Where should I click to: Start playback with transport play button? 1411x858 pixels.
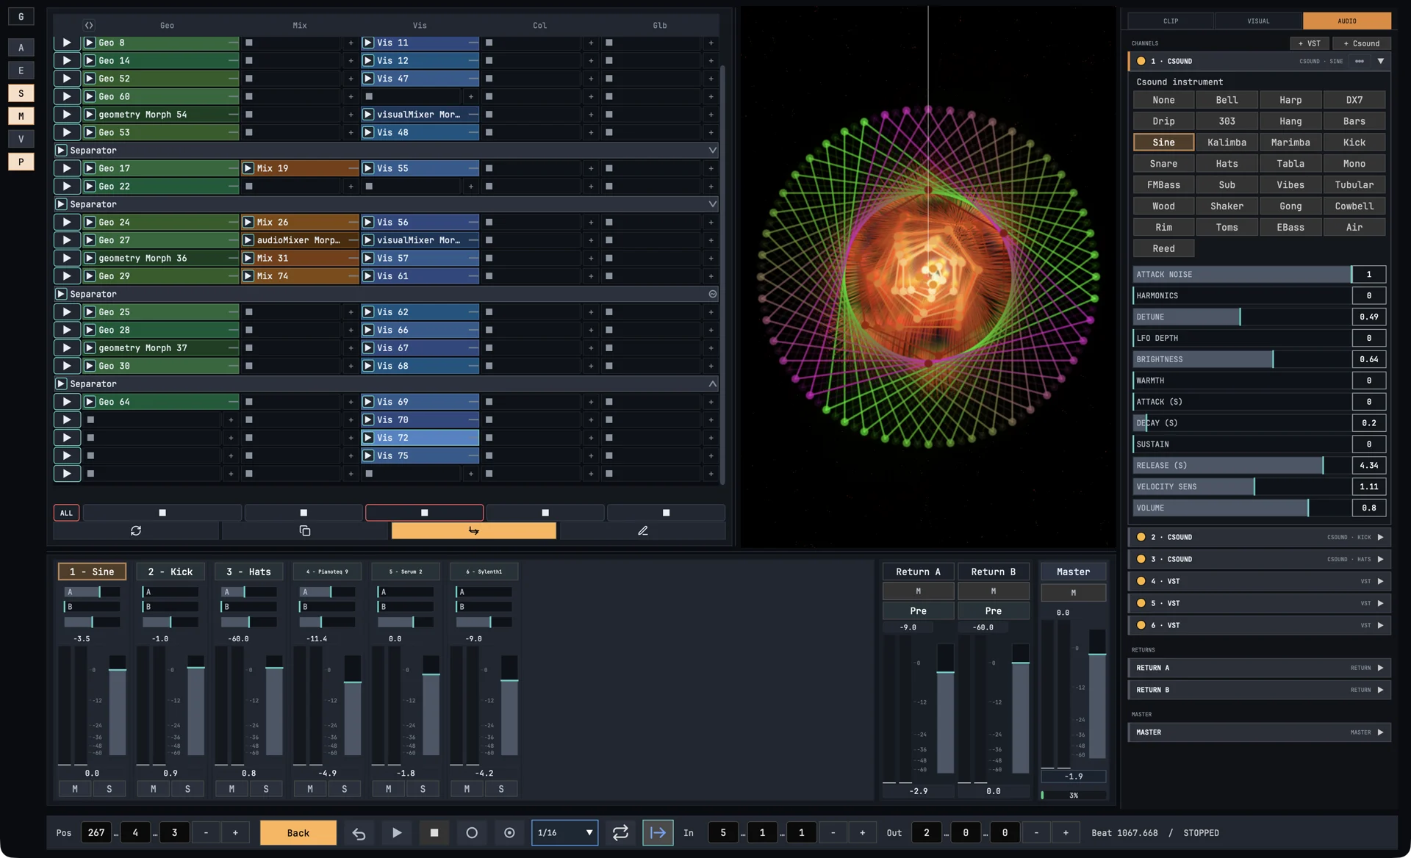[397, 832]
